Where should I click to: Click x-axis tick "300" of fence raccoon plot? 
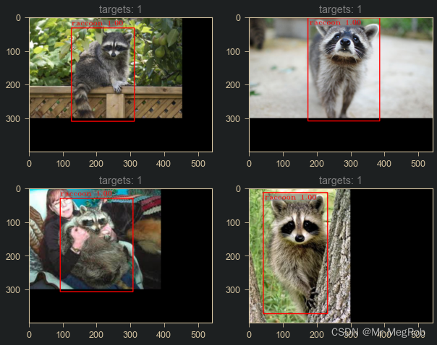coord(130,164)
